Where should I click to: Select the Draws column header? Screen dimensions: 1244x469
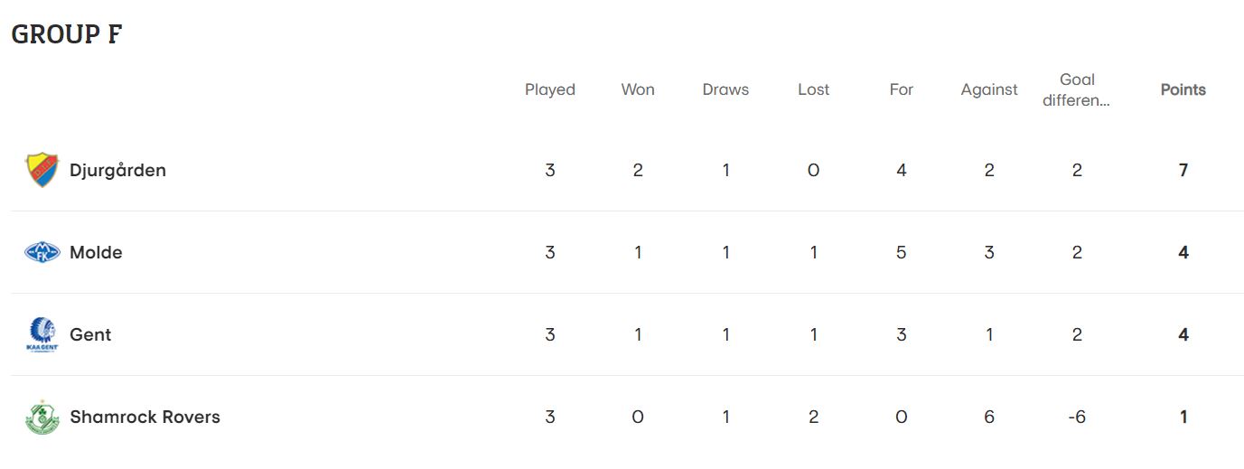pyautogui.click(x=725, y=89)
